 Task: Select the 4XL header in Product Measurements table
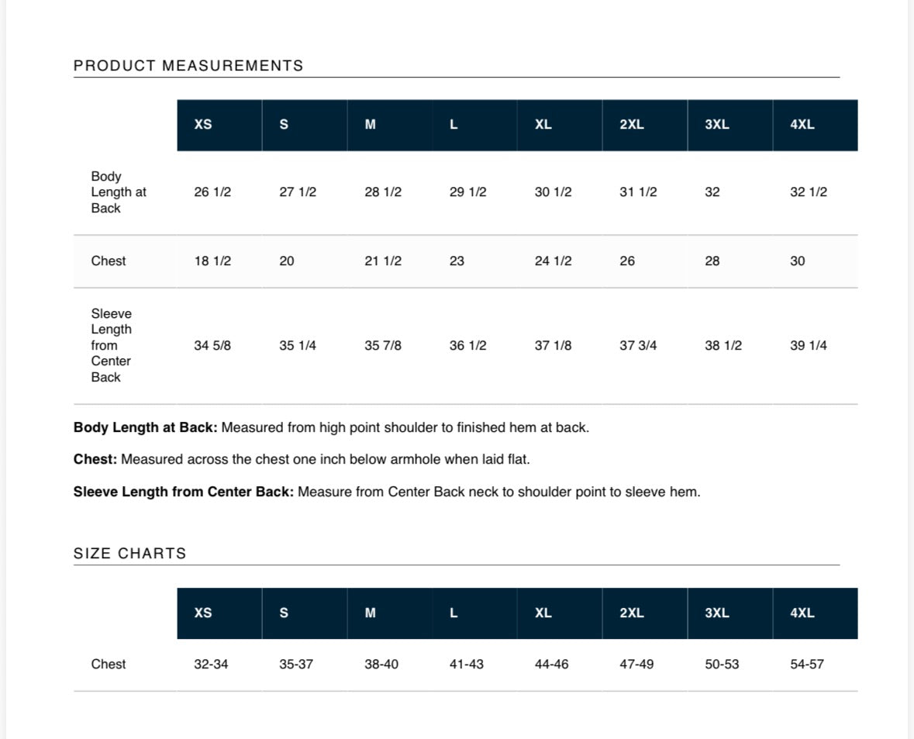(802, 125)
